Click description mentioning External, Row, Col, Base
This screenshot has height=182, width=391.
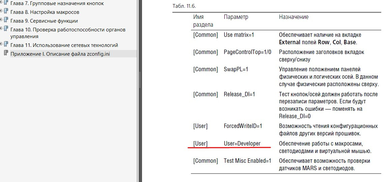tap(320, 39)
